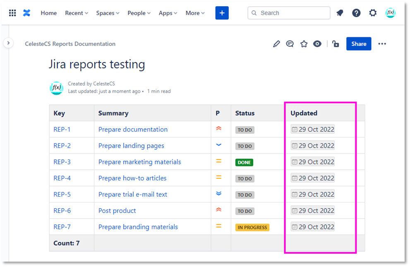Click the Share button

tap(359, 43)
